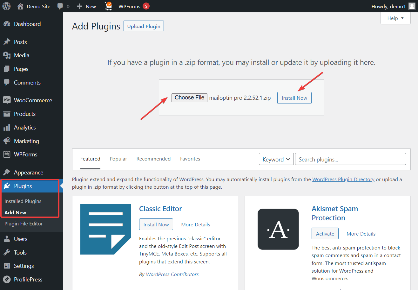Image resolution: width=418 pixels, height=290 pixels.
Task: Open the Howdy demo1 account menu
Action: [x=388, y=6]
